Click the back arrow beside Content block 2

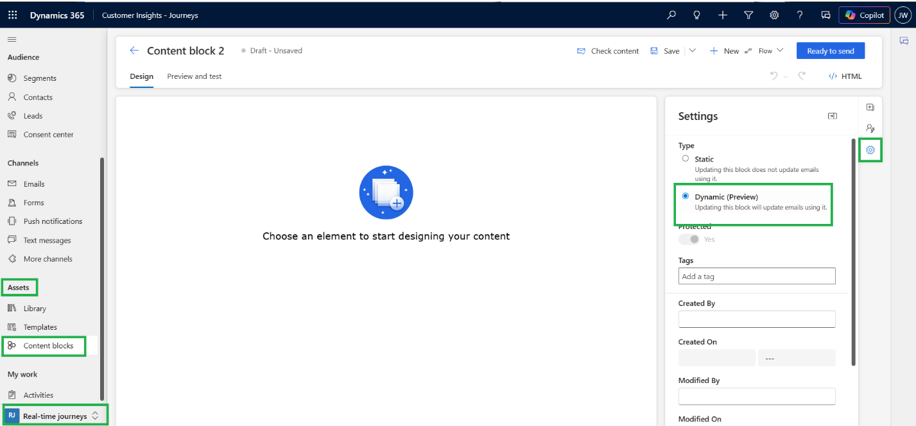[134, 51]
